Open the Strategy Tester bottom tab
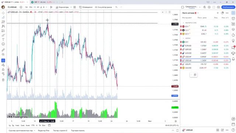236x133 pixels. pos(60,130)
